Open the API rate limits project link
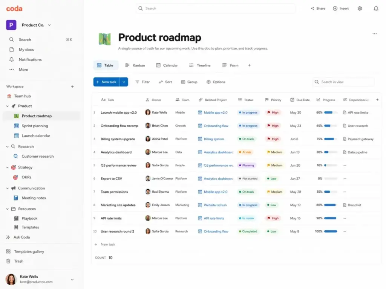The image size is (386, 289). (x=214, y=218)
